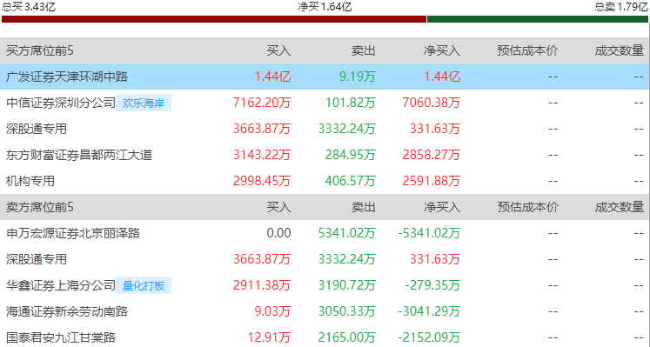
Task: Click 预估成本价 header in the seller table
Action: point(527,207)
